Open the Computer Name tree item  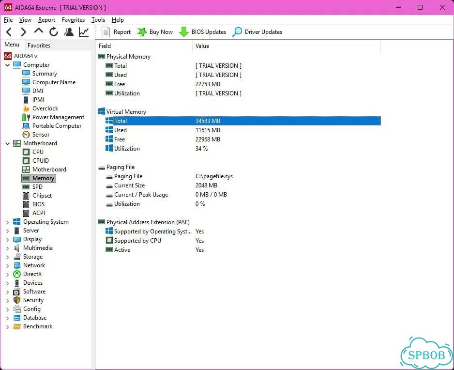(54, 82)
